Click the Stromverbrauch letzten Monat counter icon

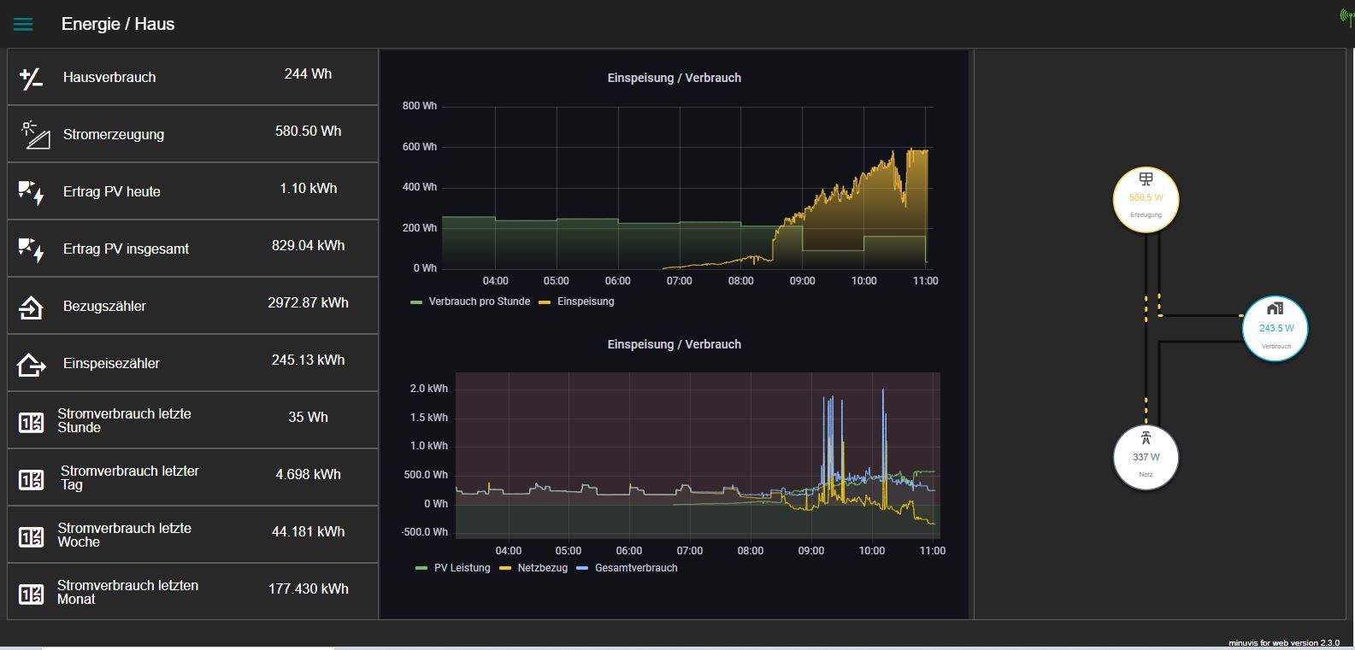tap(31, 594)
